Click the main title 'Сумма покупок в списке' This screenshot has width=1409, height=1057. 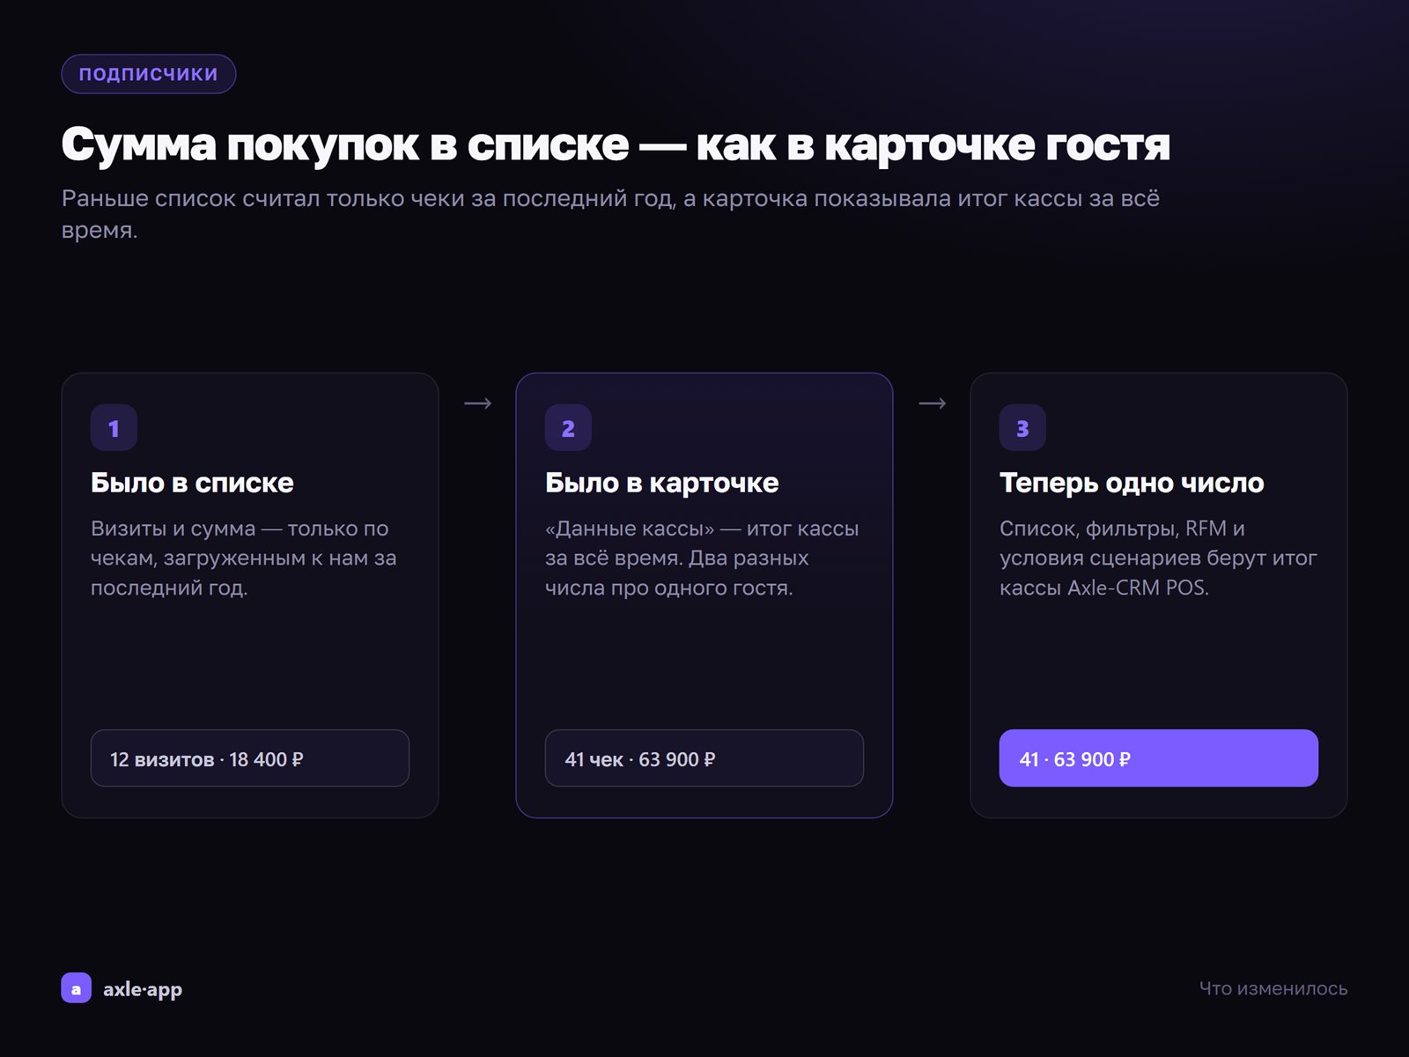click(x=345, y=144)
